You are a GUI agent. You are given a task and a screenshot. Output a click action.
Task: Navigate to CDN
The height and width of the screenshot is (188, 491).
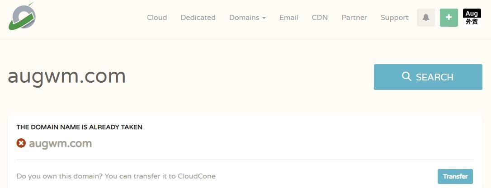(320, 18)
